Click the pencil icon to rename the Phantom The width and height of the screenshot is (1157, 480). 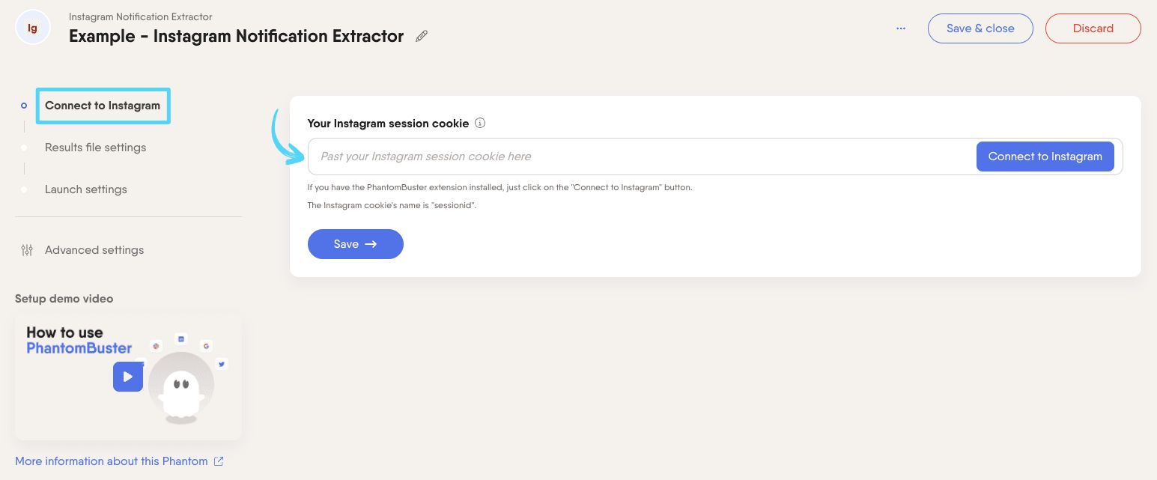click(422, 36)
